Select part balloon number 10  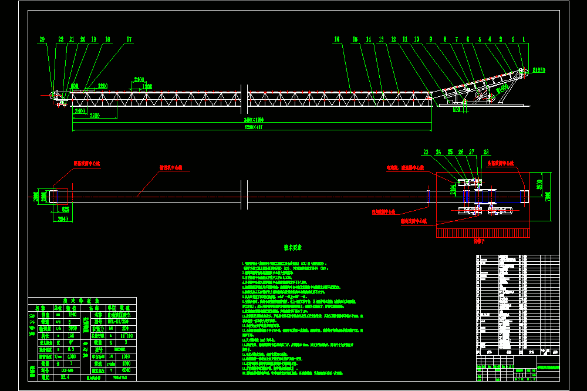click(417, 39)
